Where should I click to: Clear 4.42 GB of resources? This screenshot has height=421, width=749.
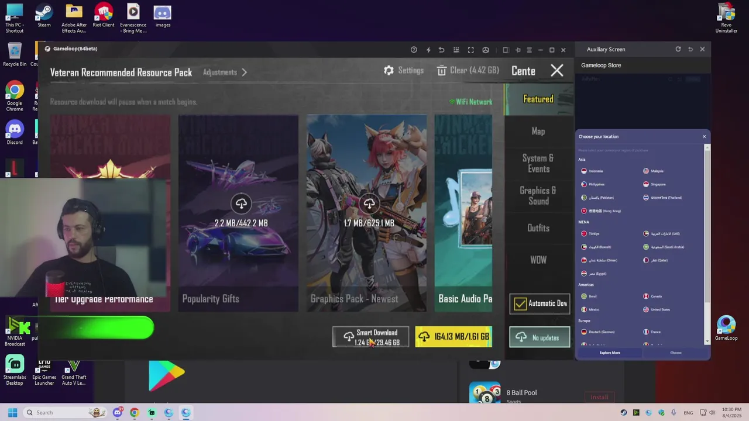(x=468, y=70)
